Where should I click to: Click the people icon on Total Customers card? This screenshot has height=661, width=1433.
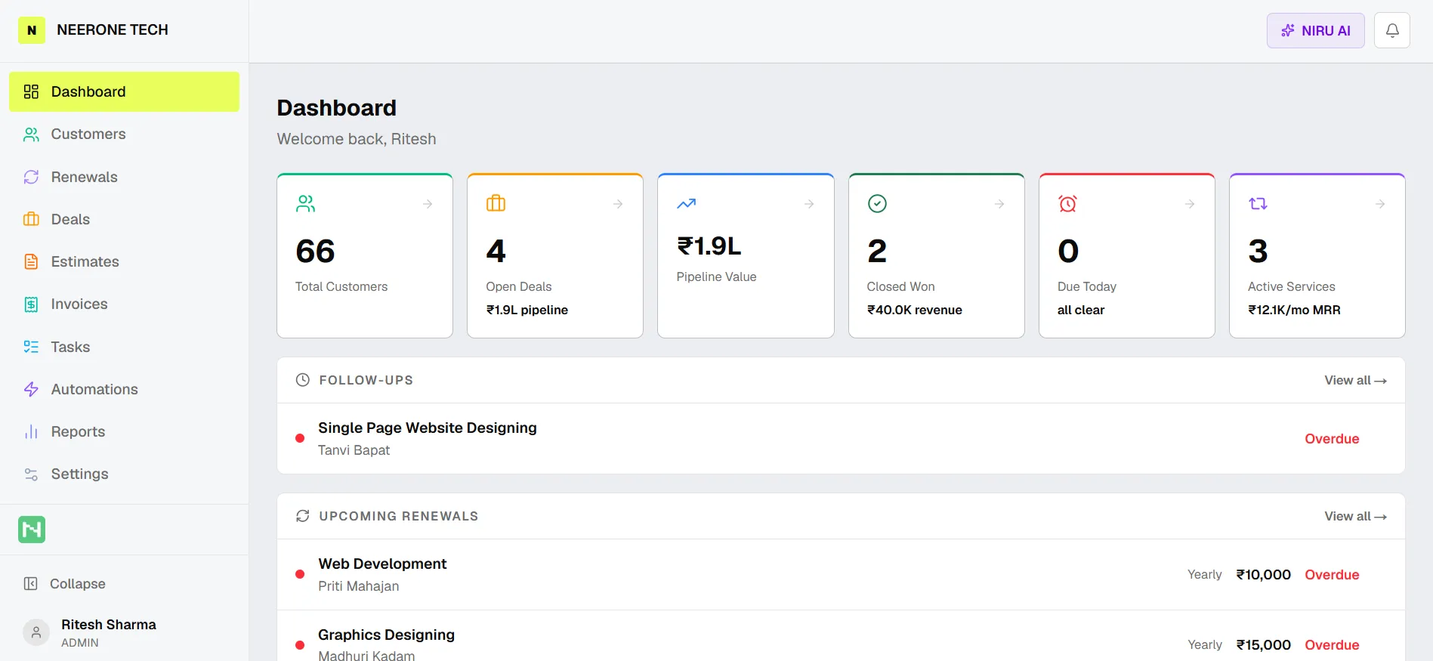click(x=305, y=203)
